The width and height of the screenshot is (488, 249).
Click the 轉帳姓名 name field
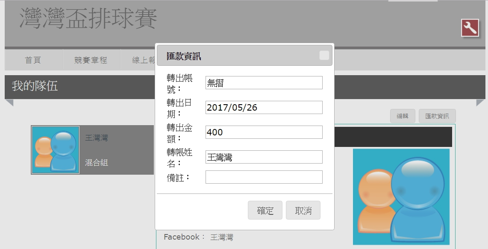(264, 157)
